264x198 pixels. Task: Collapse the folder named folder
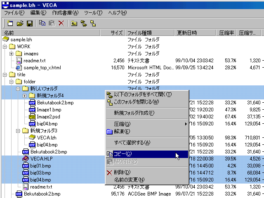click(x=11, y=82)
